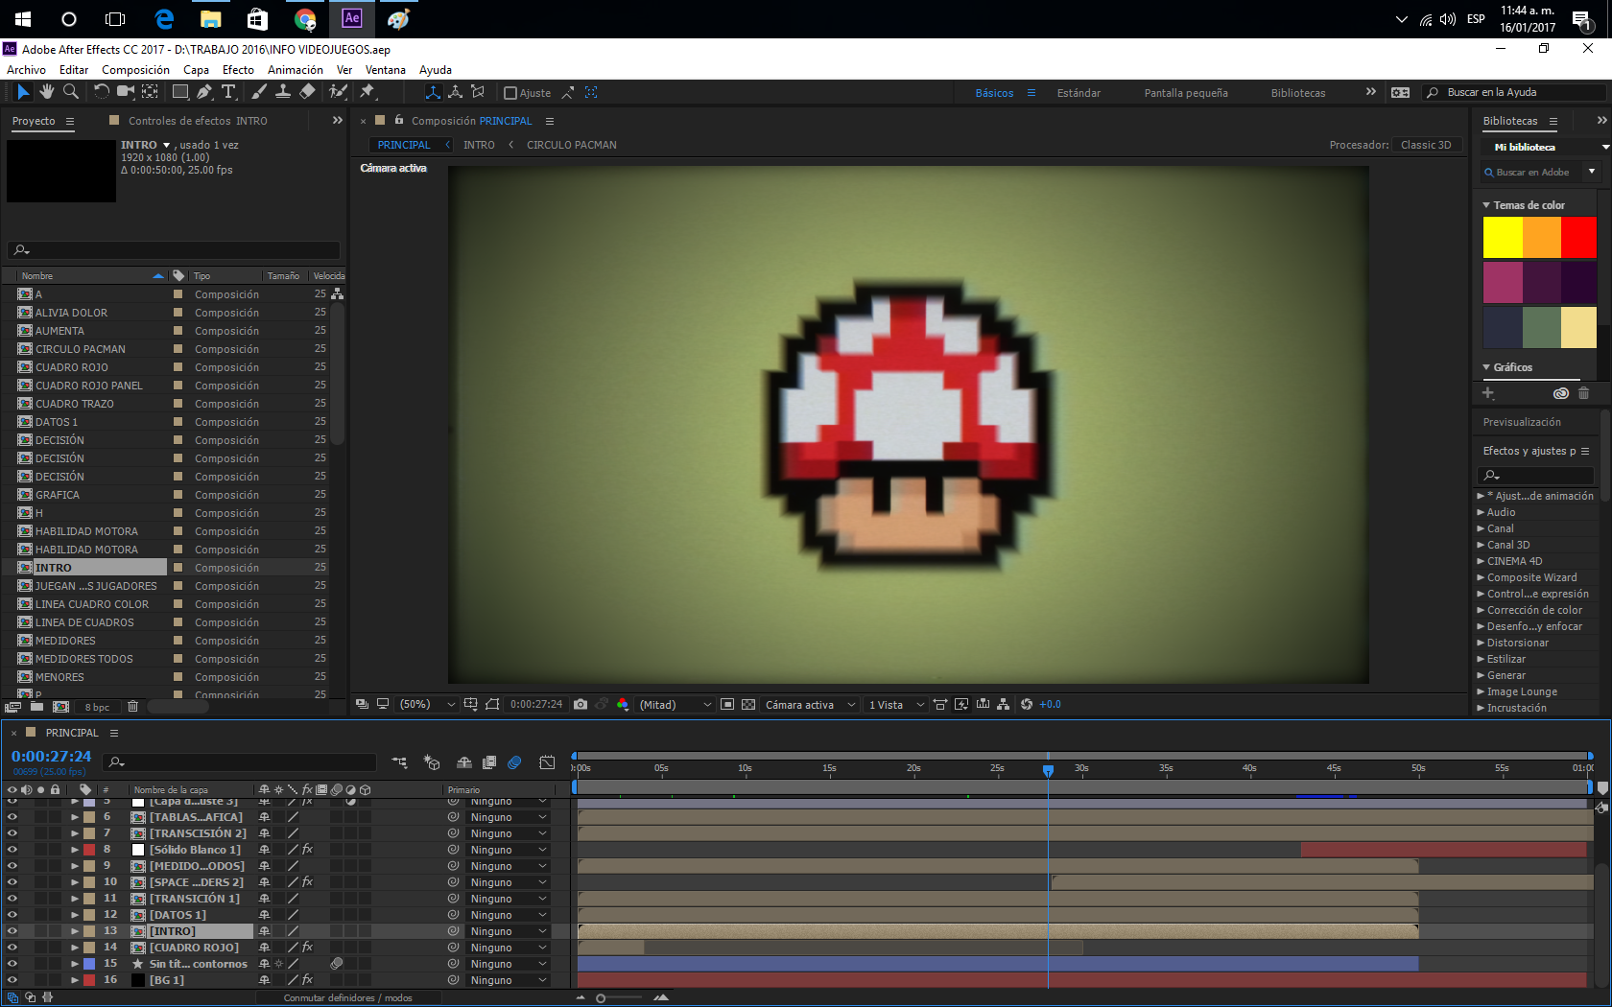Image resolution: width=1612 pixels, height=1007 pixels.
Task: Expand the MEDIDO...ODOS layer properties
Action: pos(75,866)
